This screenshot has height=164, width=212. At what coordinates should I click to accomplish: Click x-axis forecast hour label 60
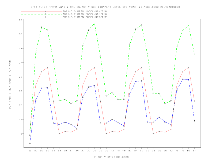(x=147, y=151)
